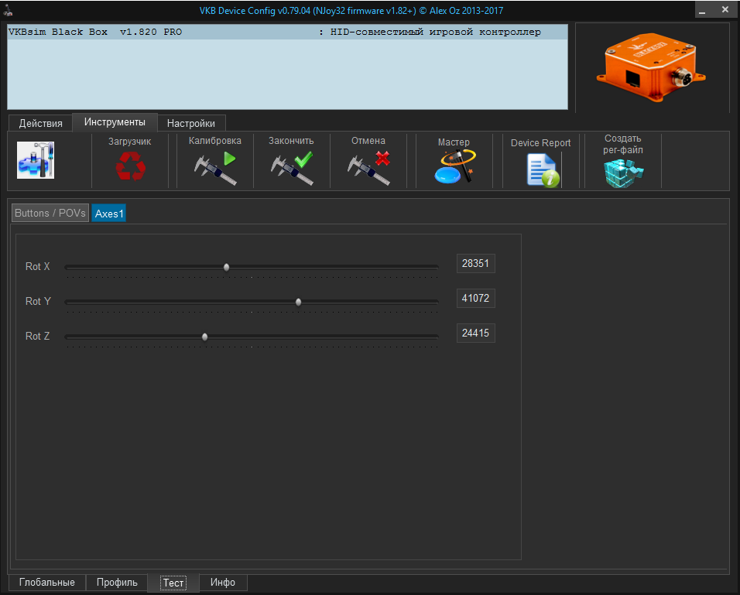
Task: Click the orange Black Box device image
Action: pyautogui.click(x=651, y=67)
